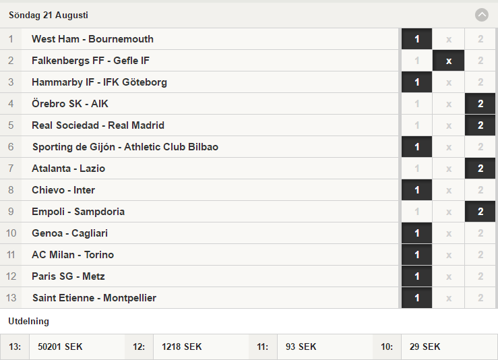
Task: Open the Chievo - Inter match row
Action: pyautogui.click(x=199, y=190)
